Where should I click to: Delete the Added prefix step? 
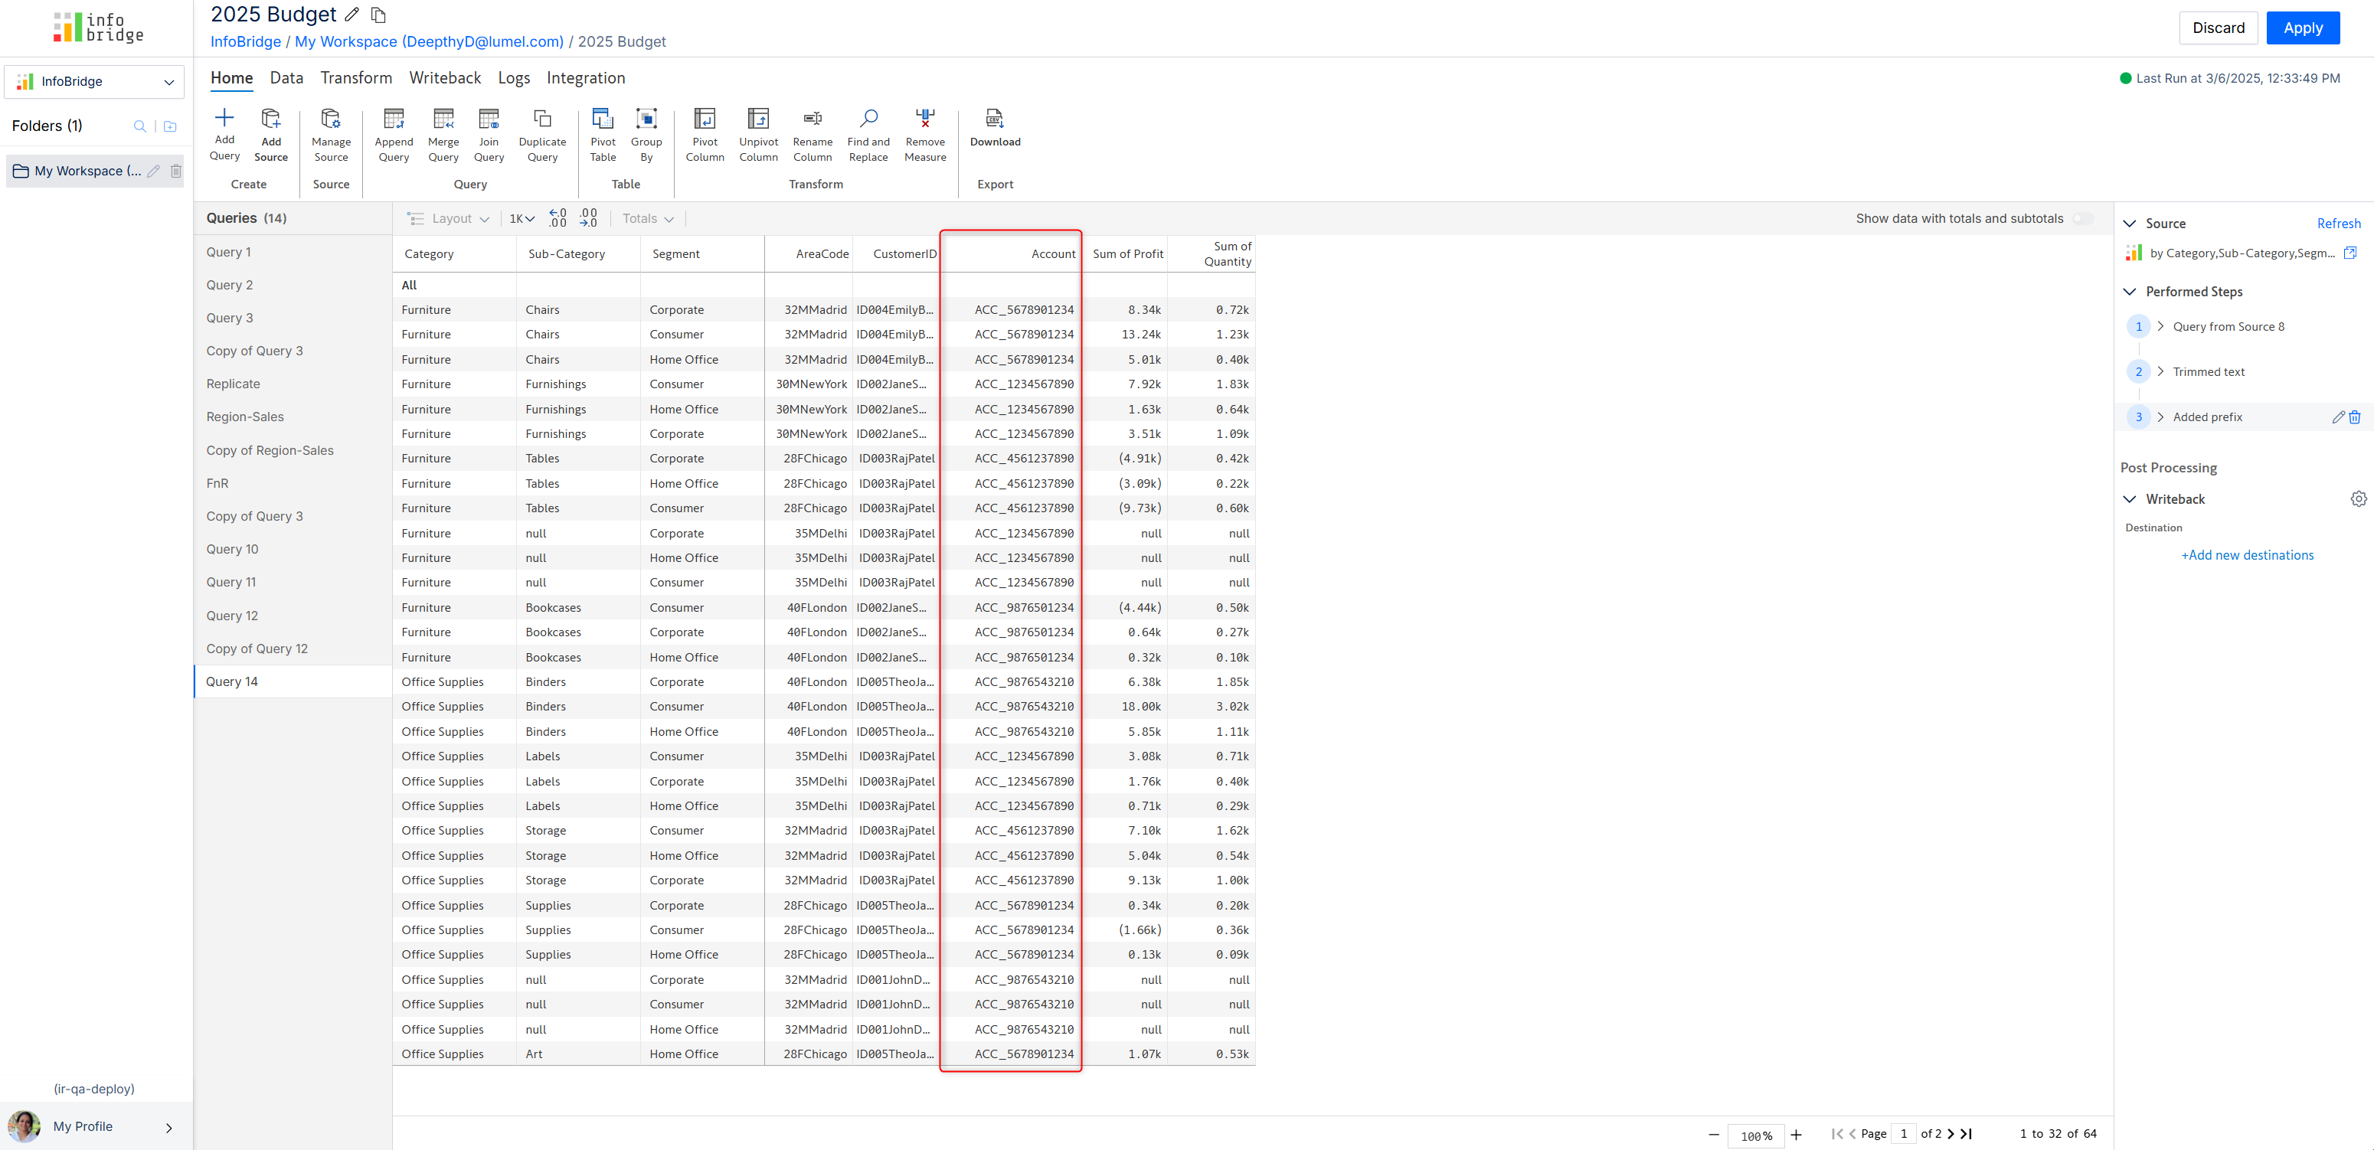coord(2355,417)
